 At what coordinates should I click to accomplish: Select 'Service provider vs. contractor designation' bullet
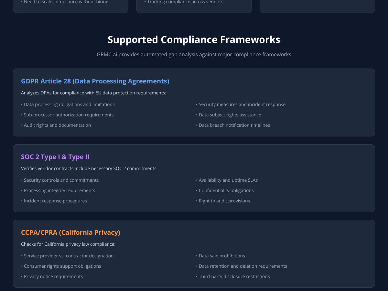pos(67,256)
